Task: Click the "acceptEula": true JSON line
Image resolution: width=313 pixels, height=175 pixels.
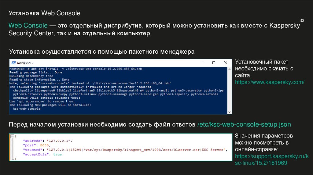Action: click(42, 155)
